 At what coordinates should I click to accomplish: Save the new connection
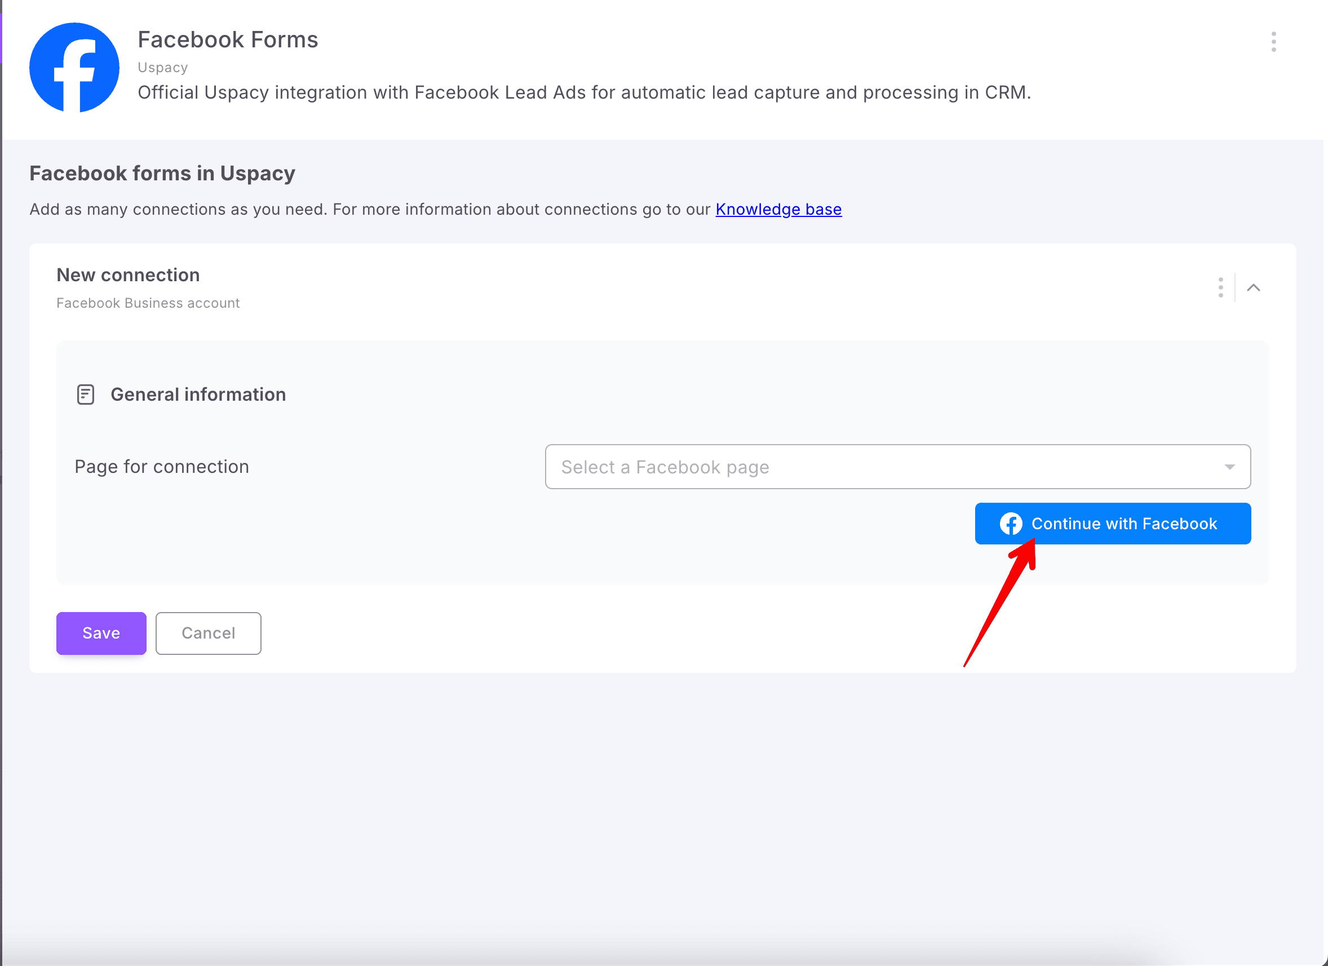click(x=101, y=633)
